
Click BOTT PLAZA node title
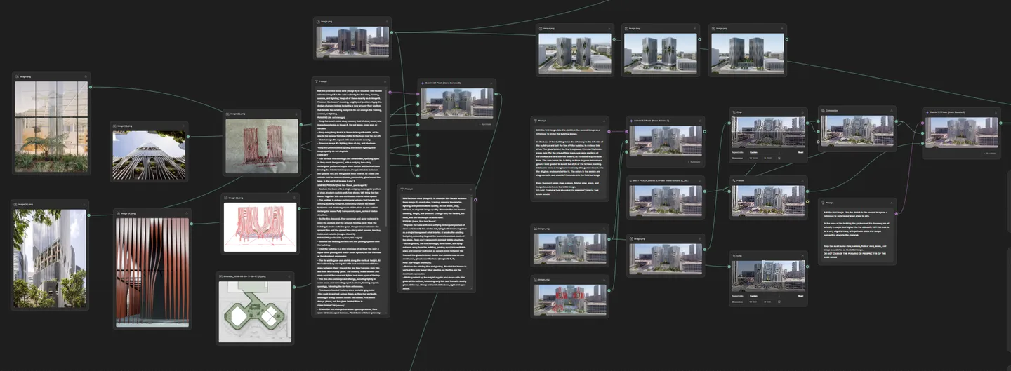(661, 180)
